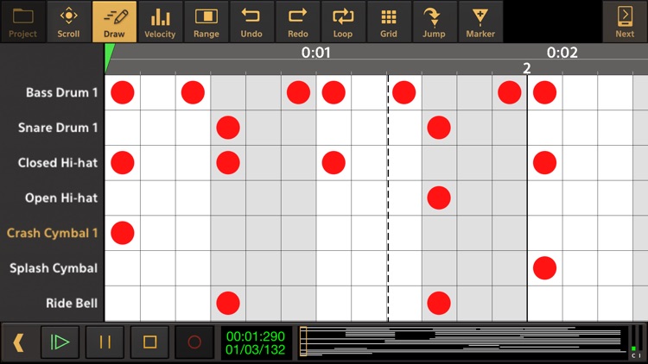The width and height of the screenshot is (648, 364).
Task: Undo the last edit
Action: (251, 22)
